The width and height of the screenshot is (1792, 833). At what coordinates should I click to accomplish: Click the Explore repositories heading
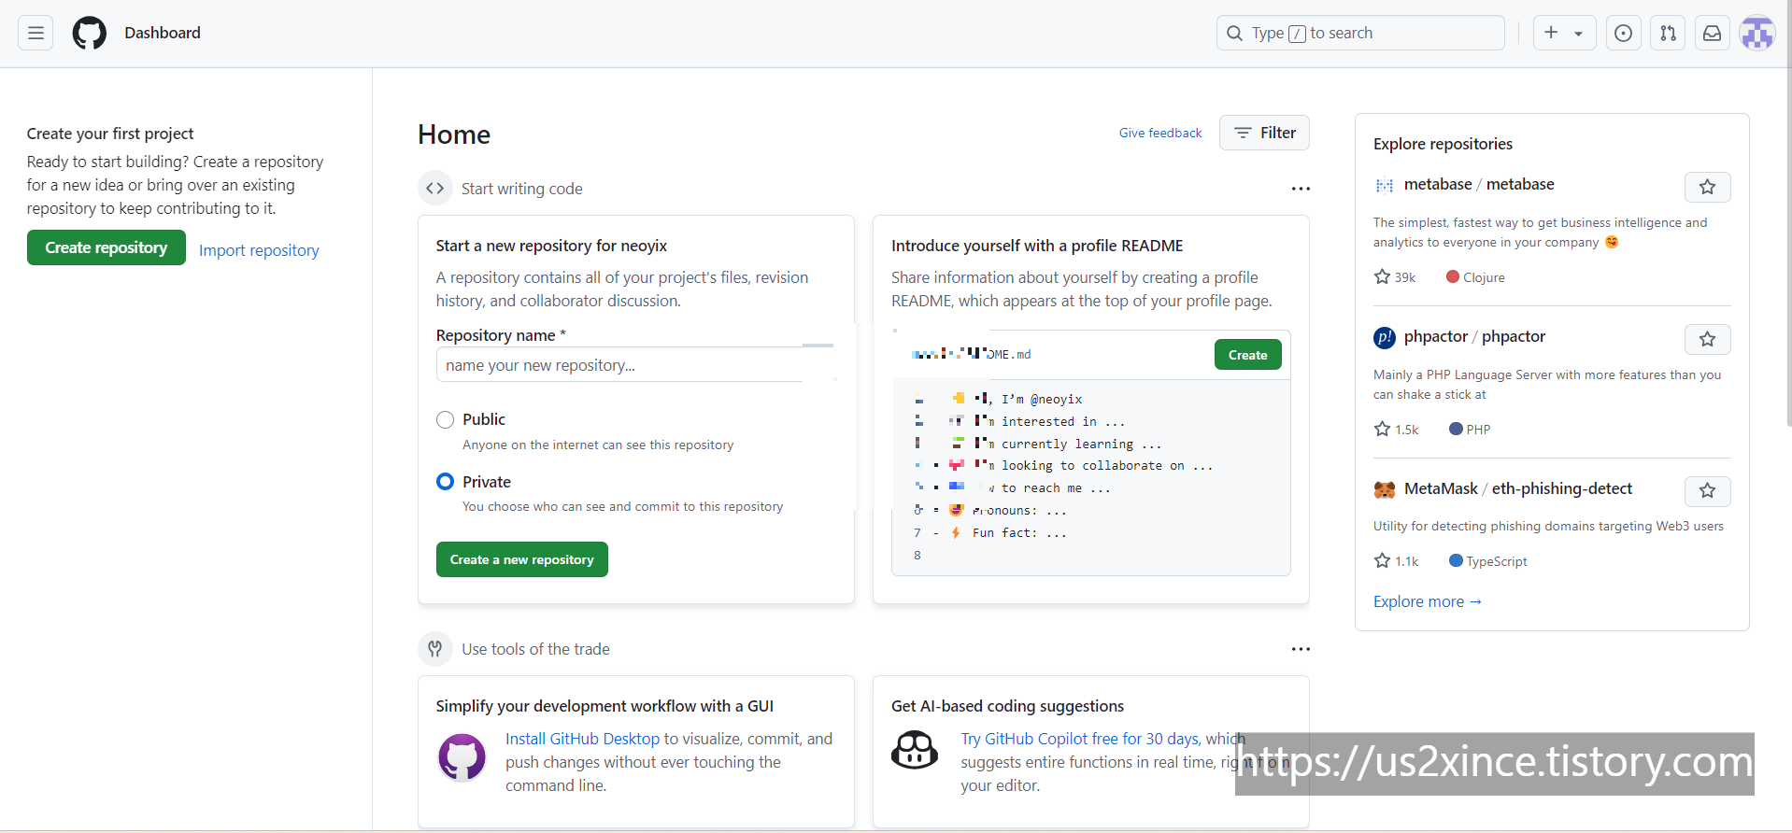[1443, 144]
